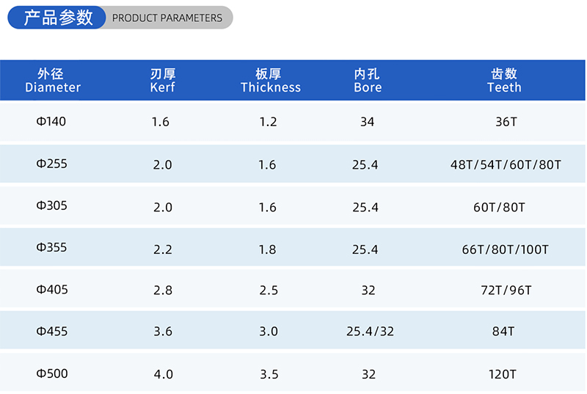Select the 66T/80T/100T teeth cell

coord(506,249)
